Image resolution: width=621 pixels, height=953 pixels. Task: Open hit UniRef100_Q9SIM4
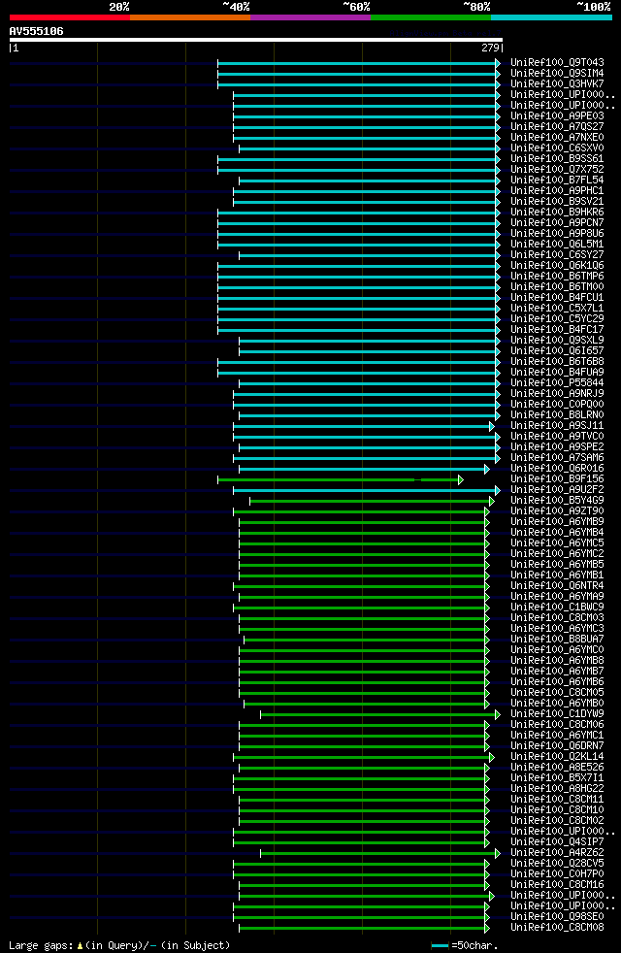tap(557, 74)
